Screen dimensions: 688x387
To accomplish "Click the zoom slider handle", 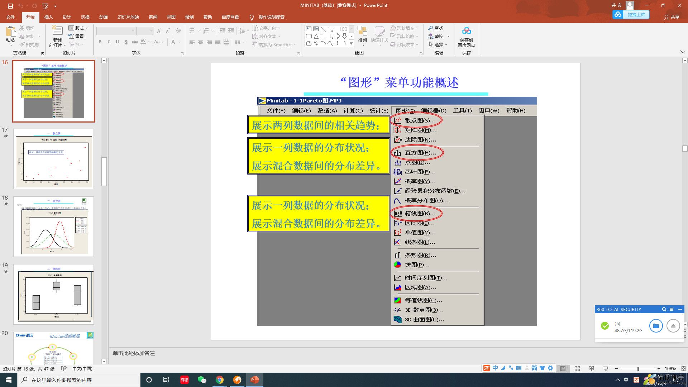I will pyautogui.click(x=638, y=368).
